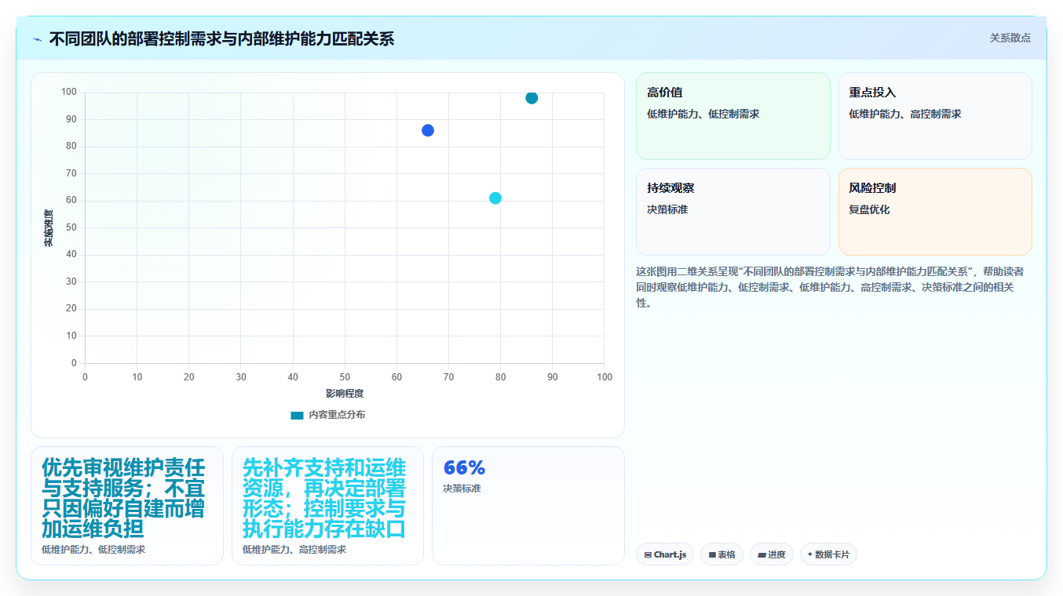Screen dimensions: 1063x596
Task: Click the card starting 先补齐支持和运维
Action: (x=327, y=506)
